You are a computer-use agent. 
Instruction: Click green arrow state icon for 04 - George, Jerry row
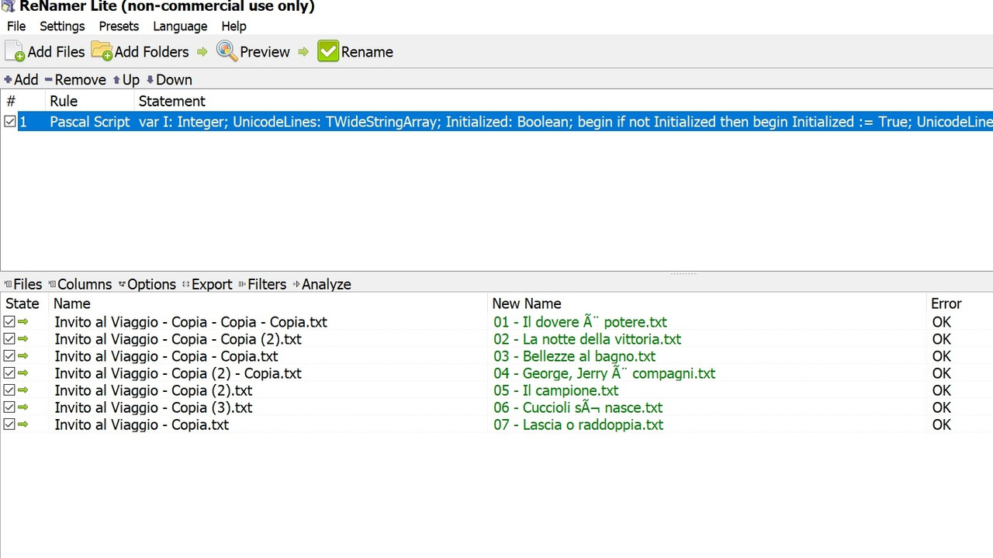point(22,373)
